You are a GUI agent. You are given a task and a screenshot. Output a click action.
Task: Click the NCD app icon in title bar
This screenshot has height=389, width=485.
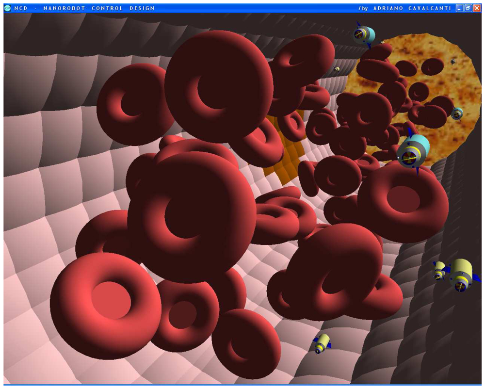click(x=8, y=8)
